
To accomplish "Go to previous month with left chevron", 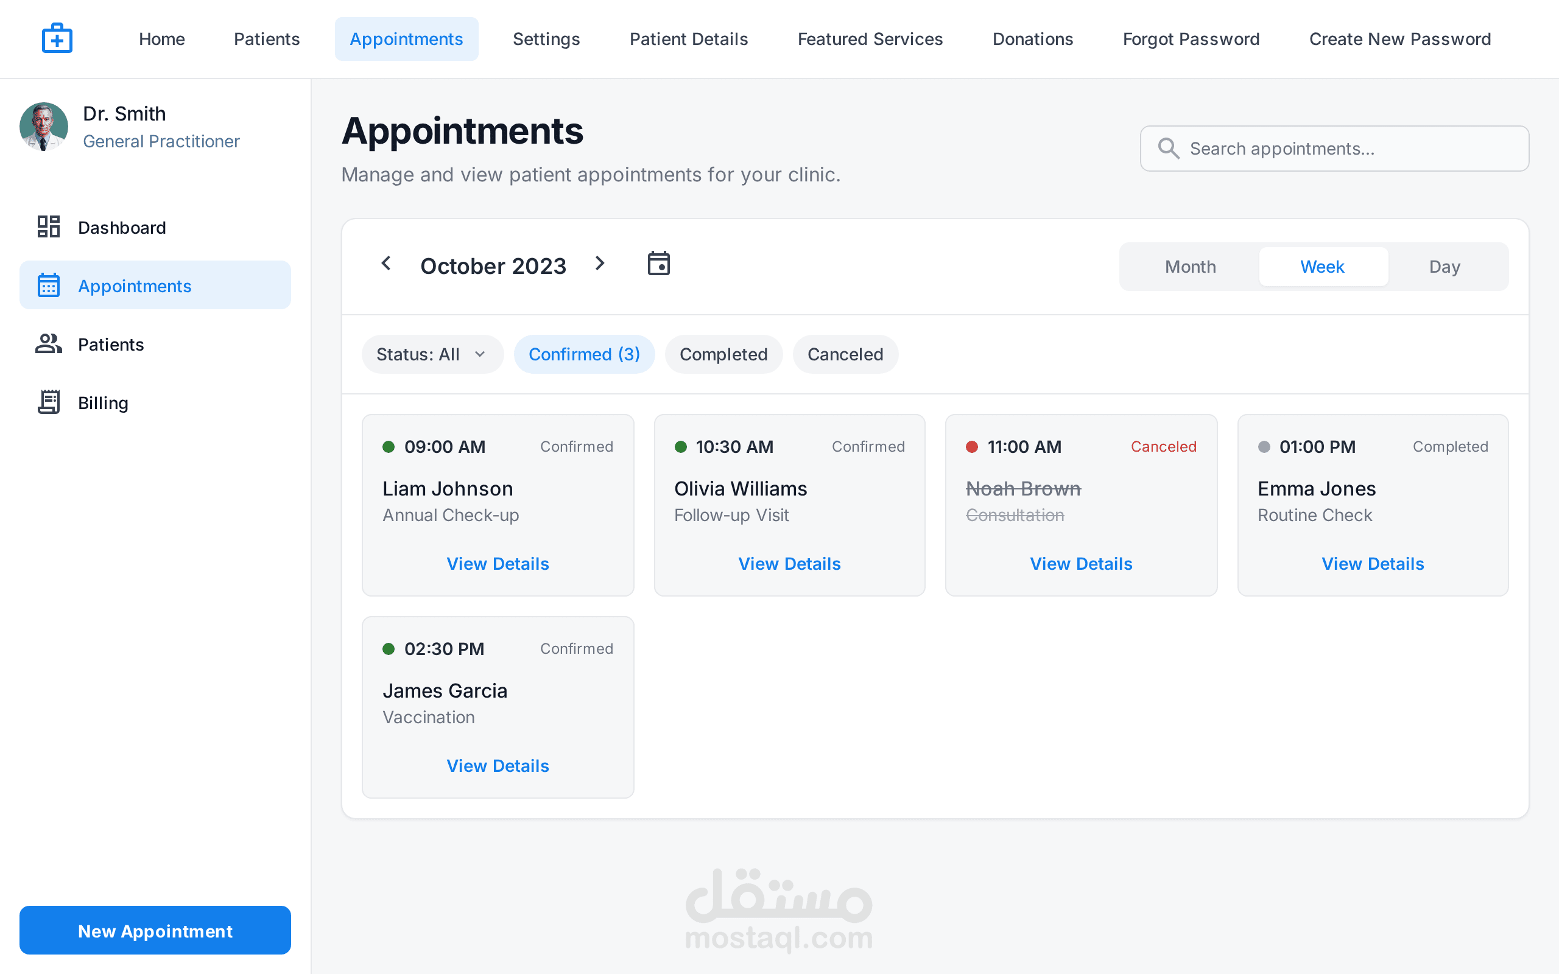I will point(385,264).
